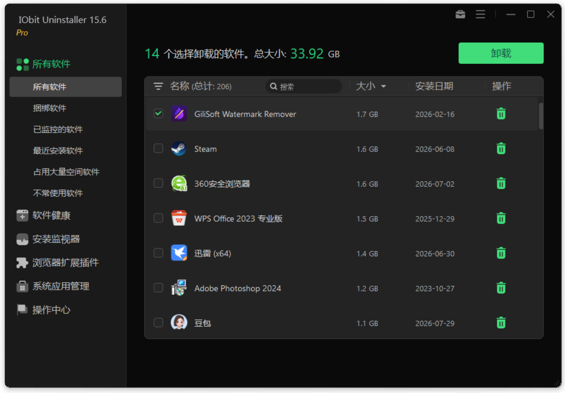
Task: Open the hamburger options menu
Action: 480,15
